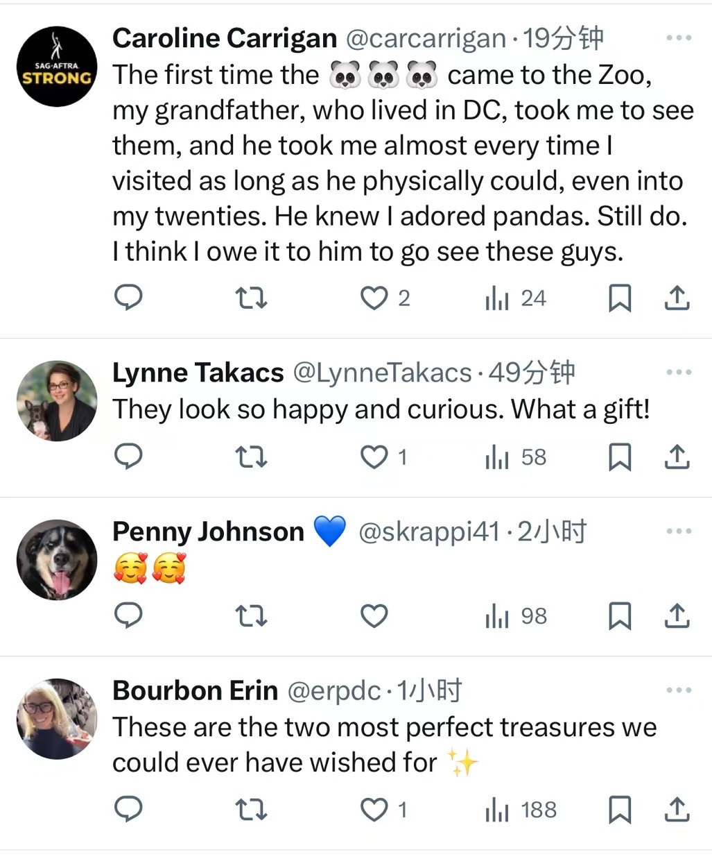Screen dimensions: 712x859
Task: Share Caroline Carrigan's tweet
Action: point(677,298)
